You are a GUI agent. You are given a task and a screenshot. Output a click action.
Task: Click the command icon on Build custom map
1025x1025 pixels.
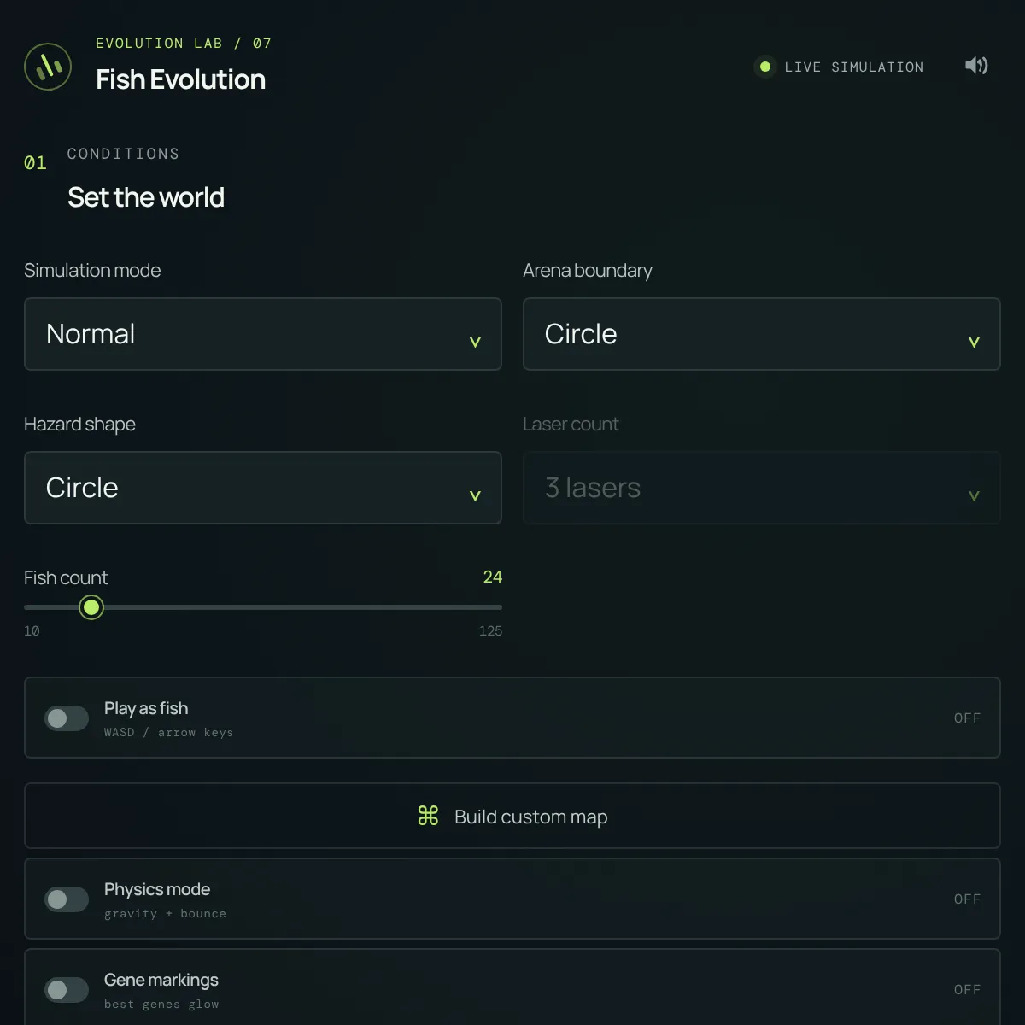[x=428, y=816]
